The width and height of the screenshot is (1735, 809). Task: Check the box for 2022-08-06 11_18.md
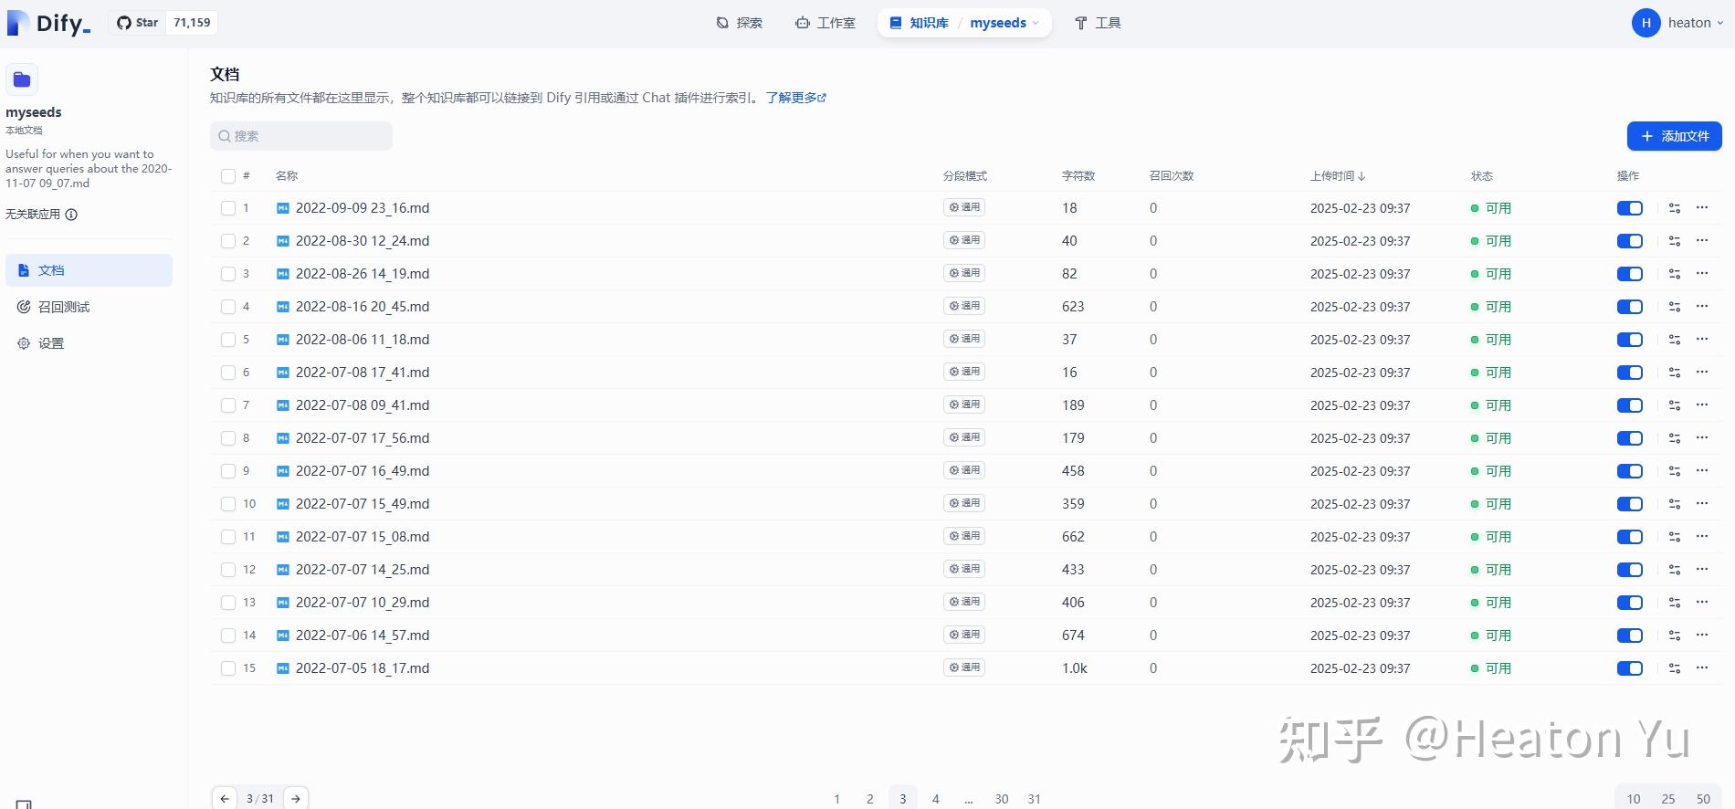point(228,340)
